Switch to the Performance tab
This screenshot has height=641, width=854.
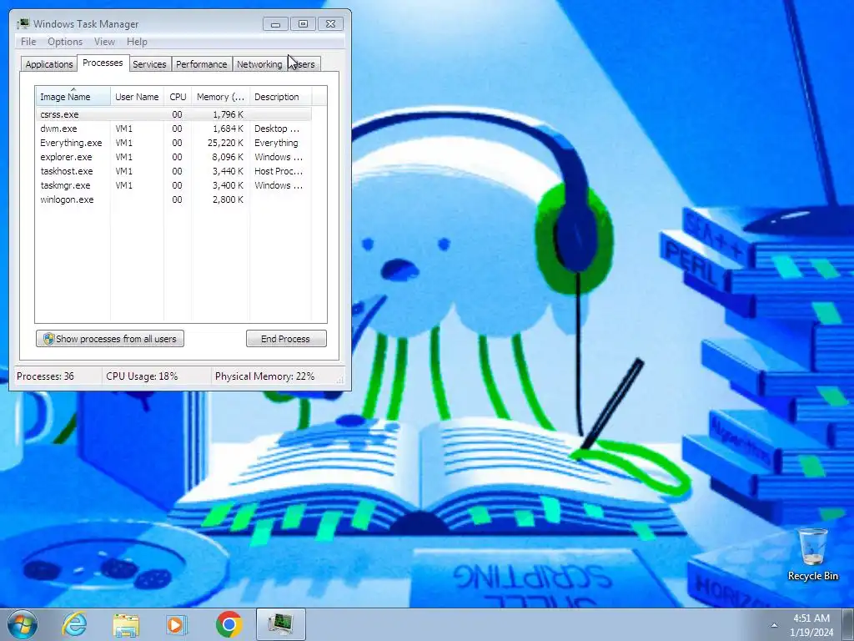pos(202,64)
